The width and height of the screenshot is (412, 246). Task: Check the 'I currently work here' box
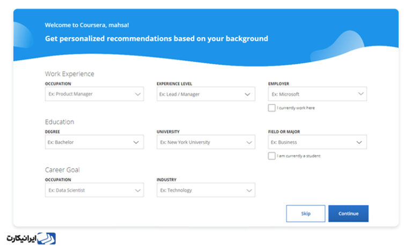(x=271, y=108)
